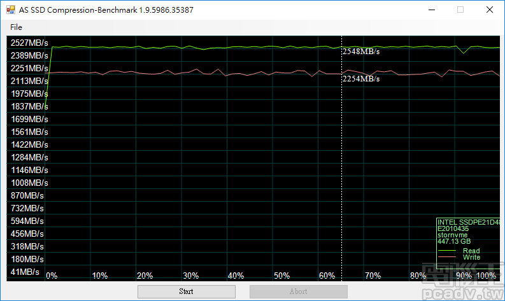Click the Start benchmark button
The image size is (505, 301).
[x=186, y=291]
